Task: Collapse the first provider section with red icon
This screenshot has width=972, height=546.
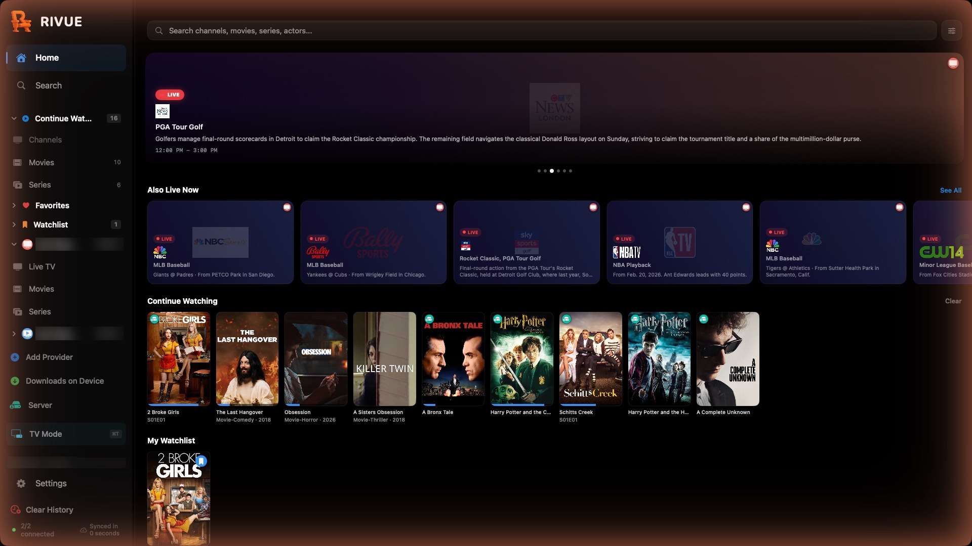Action: 14,244
